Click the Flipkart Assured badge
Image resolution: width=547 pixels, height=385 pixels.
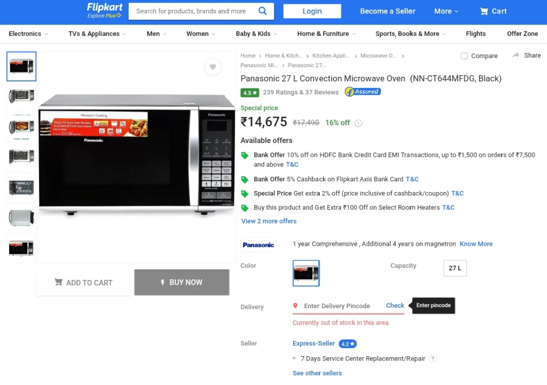[363, 92]
